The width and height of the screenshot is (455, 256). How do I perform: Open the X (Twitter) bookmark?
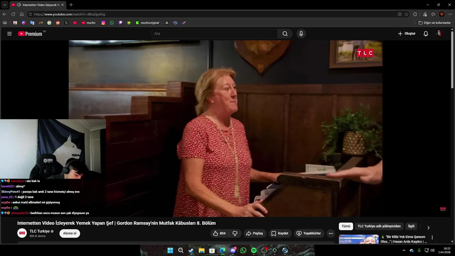pos(66,23)
